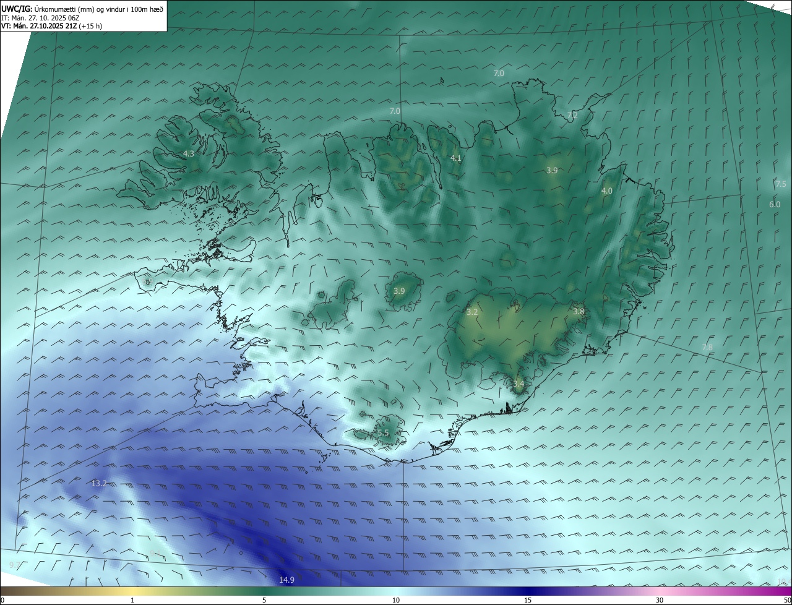Click the 3.5 value near the south coast
The width and height of the screenshot is (792, 605).
tap(383, 433)
